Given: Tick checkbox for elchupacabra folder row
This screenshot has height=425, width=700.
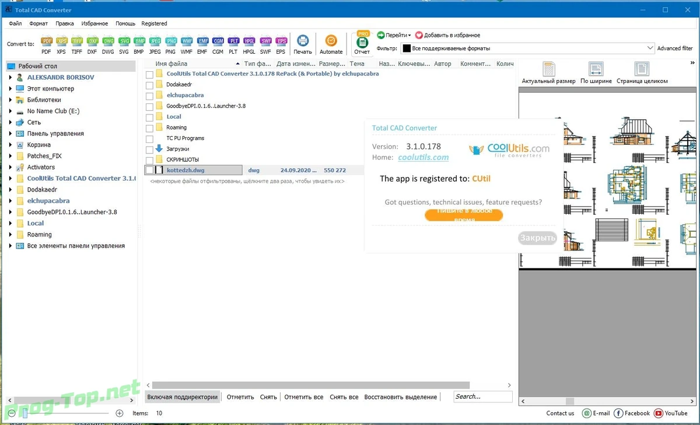Looking at the screenshot, I should coord(150,96).
